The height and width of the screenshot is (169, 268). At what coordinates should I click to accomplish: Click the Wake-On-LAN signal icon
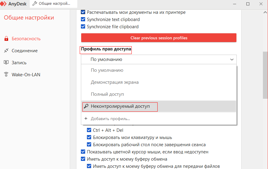[6, 75]
